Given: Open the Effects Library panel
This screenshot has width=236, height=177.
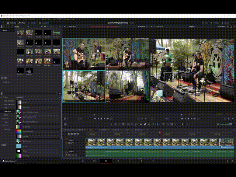Looking at the screenshot, I should [x=22, y=22].
